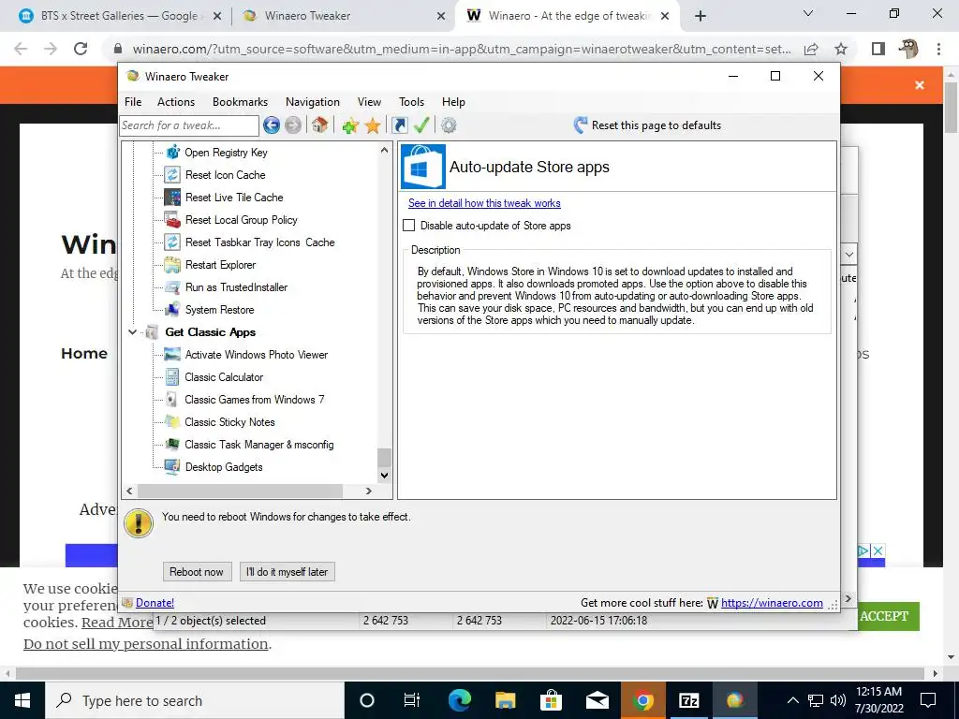959x719 pixels.
Task: Click the Type here to search box
Action: click(195, 700)
